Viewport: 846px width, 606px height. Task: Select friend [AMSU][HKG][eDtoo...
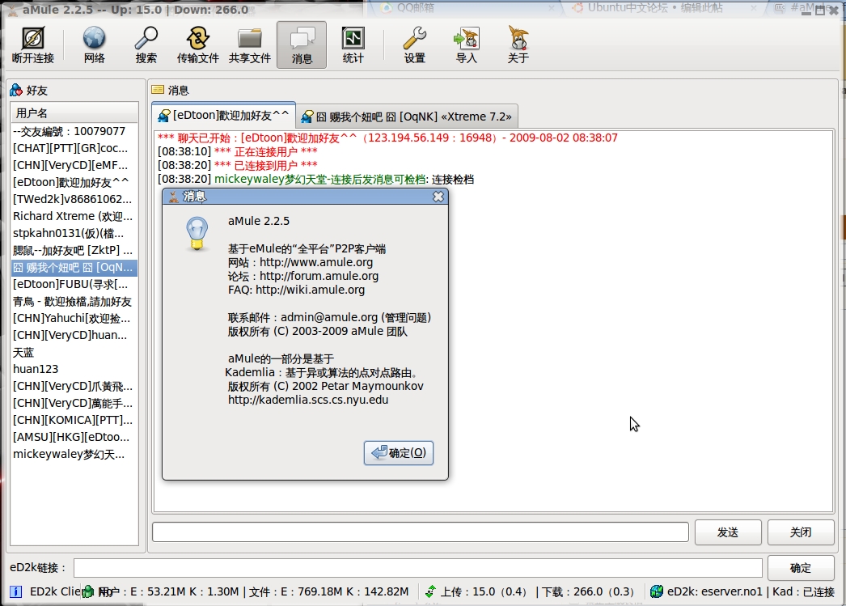(74, 437)
